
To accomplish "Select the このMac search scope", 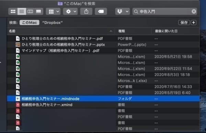I will (x=29, y=23).
